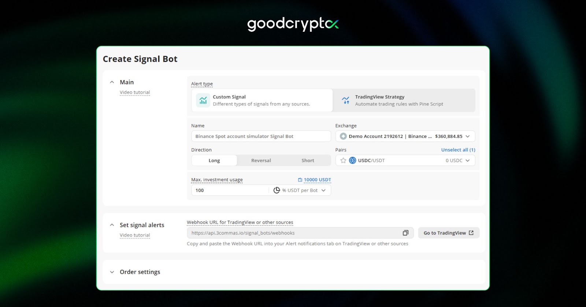The height and width of the screenshot is (307, 586).
Task: Click the Go to TradingView button
Action: click(448, 233)
